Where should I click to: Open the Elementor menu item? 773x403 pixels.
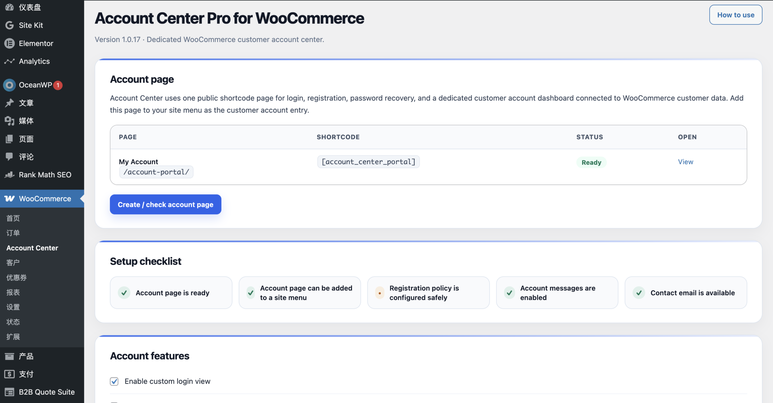[42, 43]
